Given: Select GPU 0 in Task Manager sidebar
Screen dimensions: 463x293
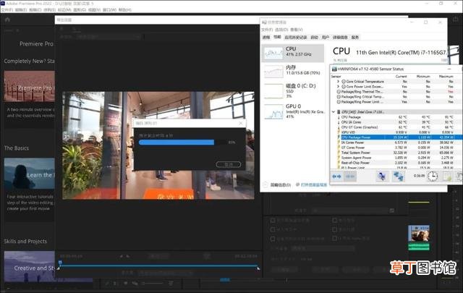Looking at the screenshot, I should (x=292, y=111).
